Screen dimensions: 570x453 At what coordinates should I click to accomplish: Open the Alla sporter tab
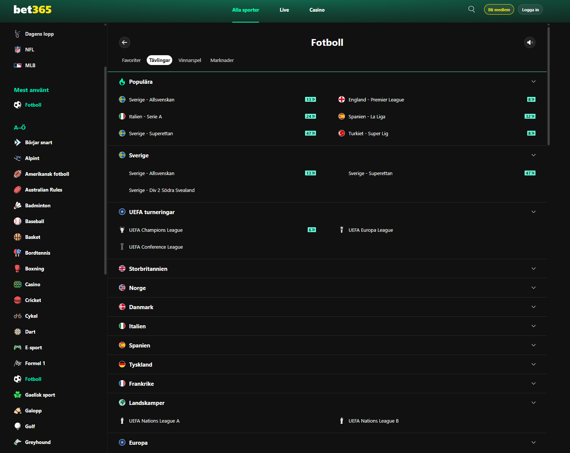click(x=245, y=10)
